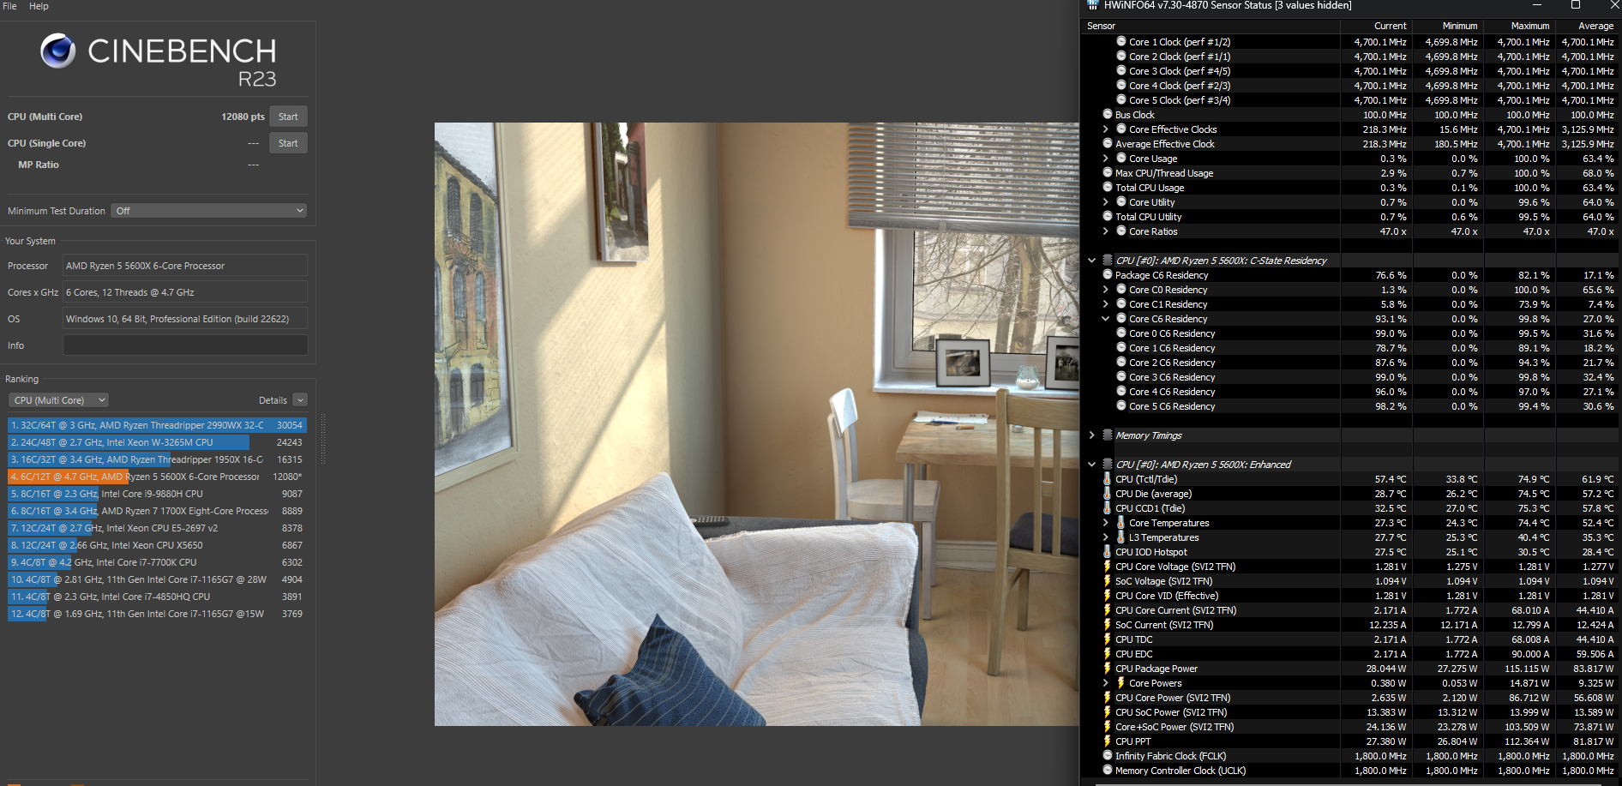
Task: Open the File menu in Cinebench
Action: click(x=10, y=6)
